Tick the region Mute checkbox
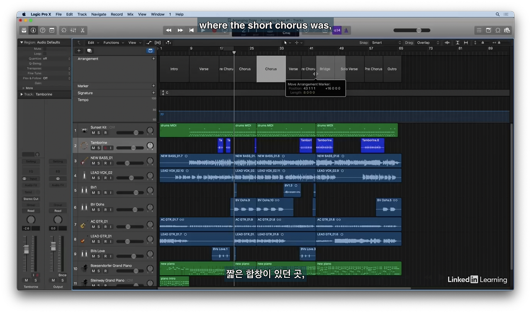 45,49
